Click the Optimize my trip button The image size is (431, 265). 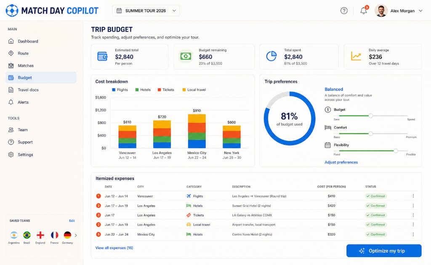pos(384,251)
